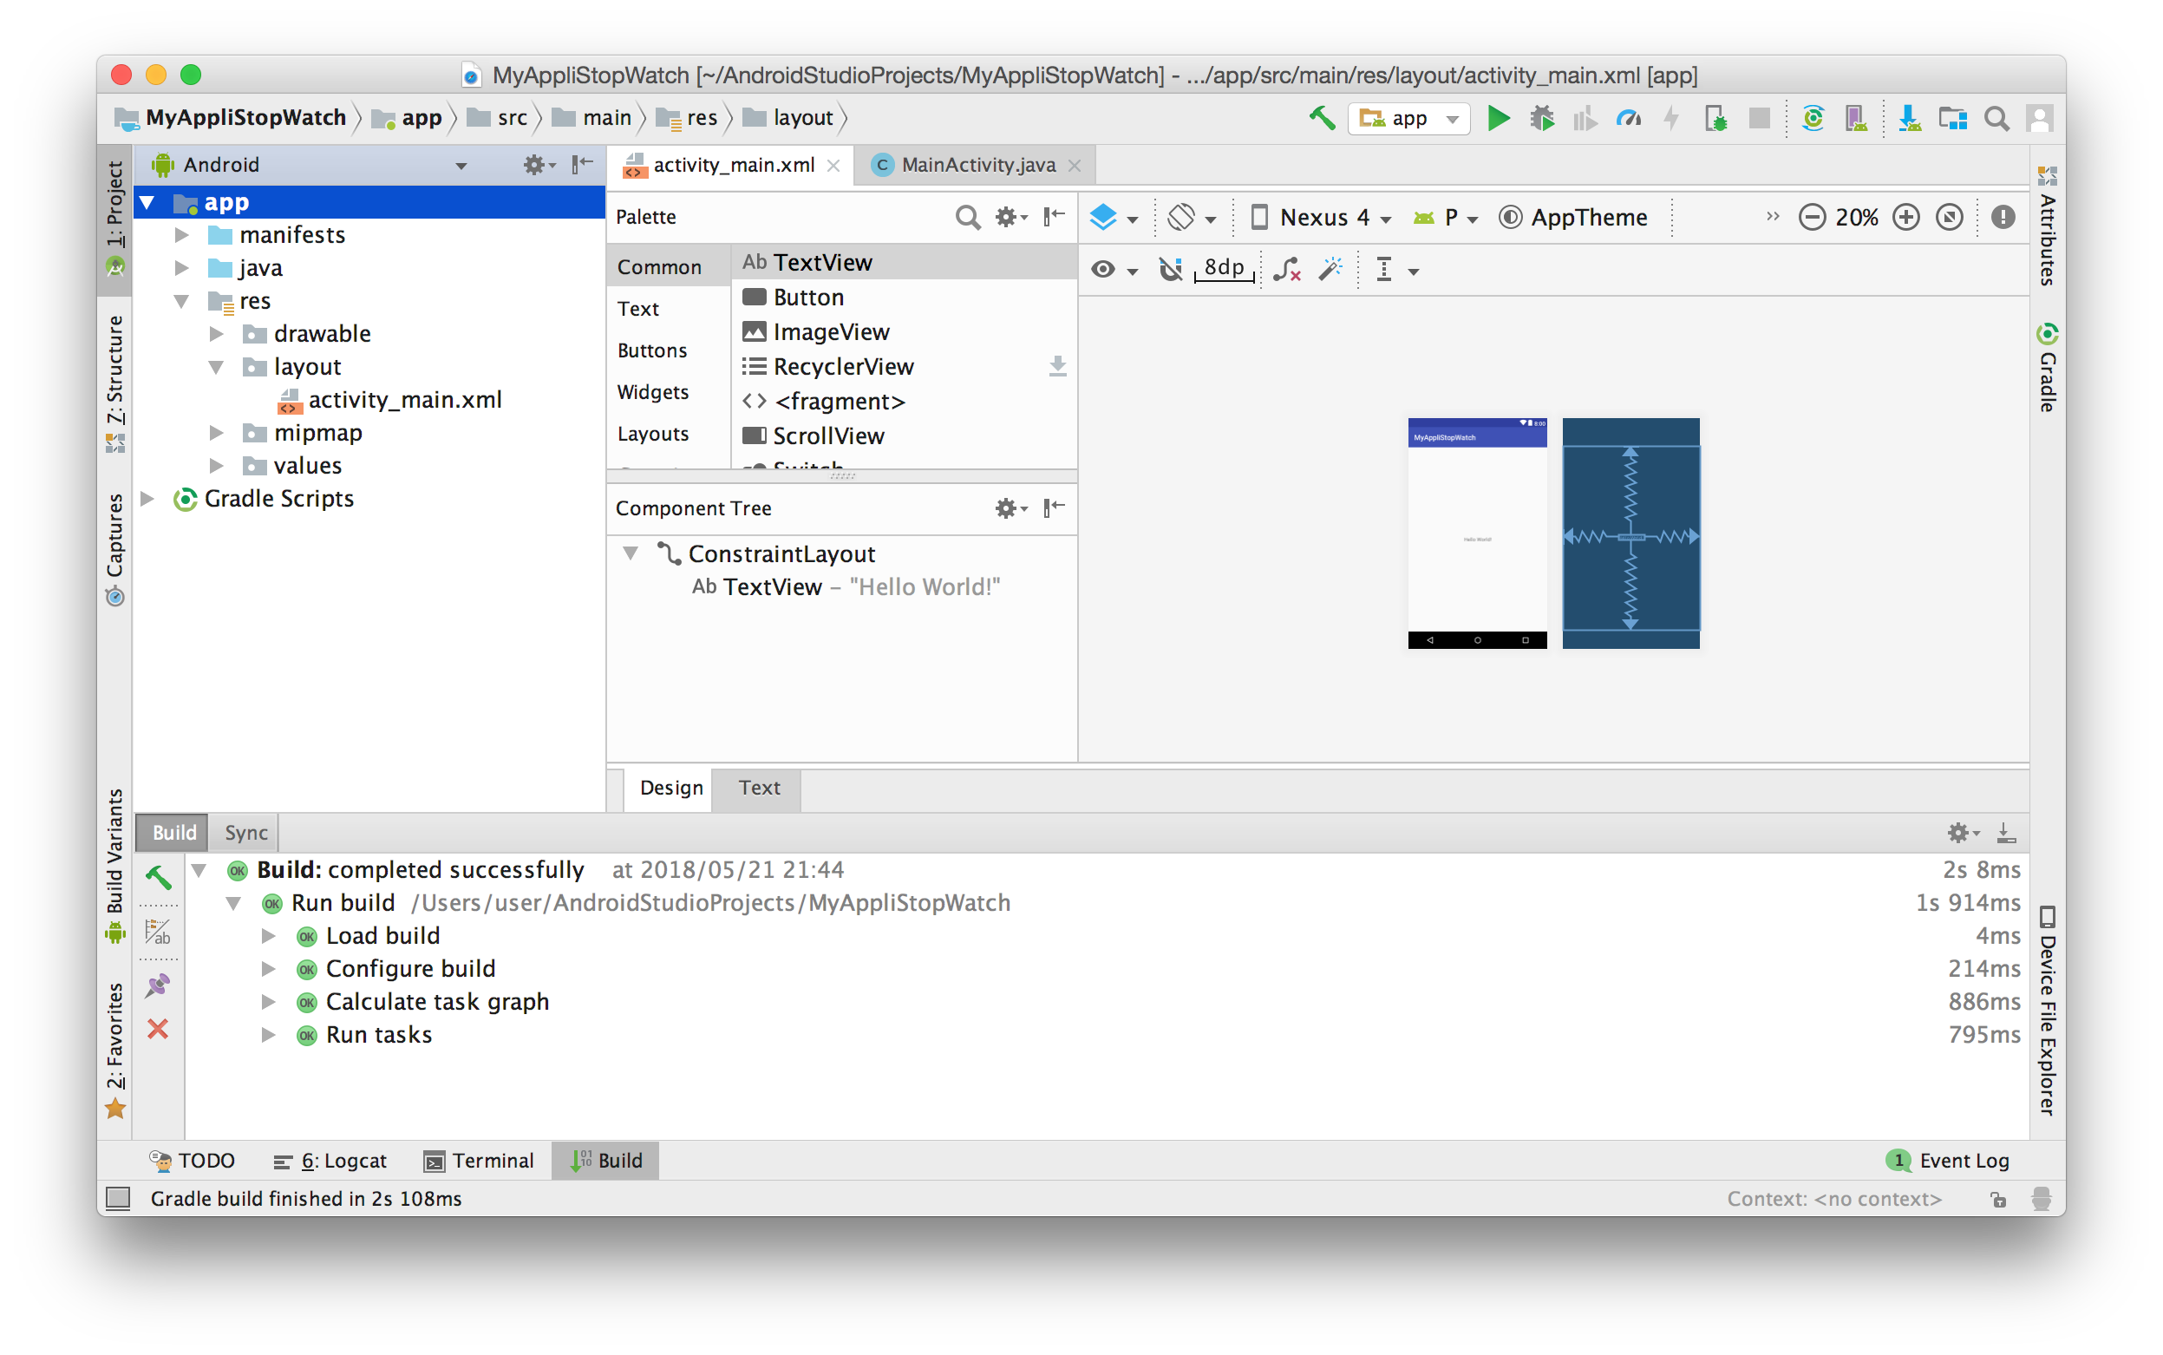Open the Gradle side panel
This screenshot has width=2163, height=1355.
(x=2047, y=368)
